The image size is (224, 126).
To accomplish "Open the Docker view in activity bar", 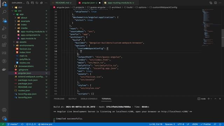I will point(4,69).
